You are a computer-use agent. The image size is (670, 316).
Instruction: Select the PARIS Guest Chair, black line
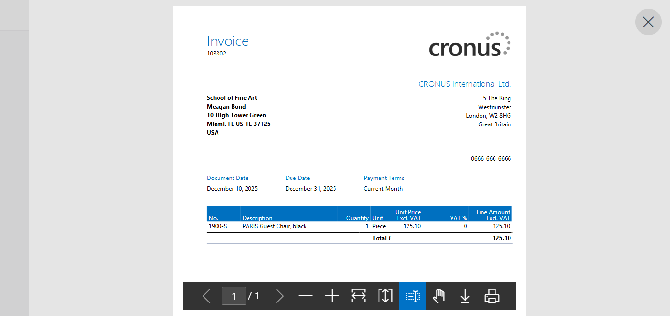click(275, 226)
